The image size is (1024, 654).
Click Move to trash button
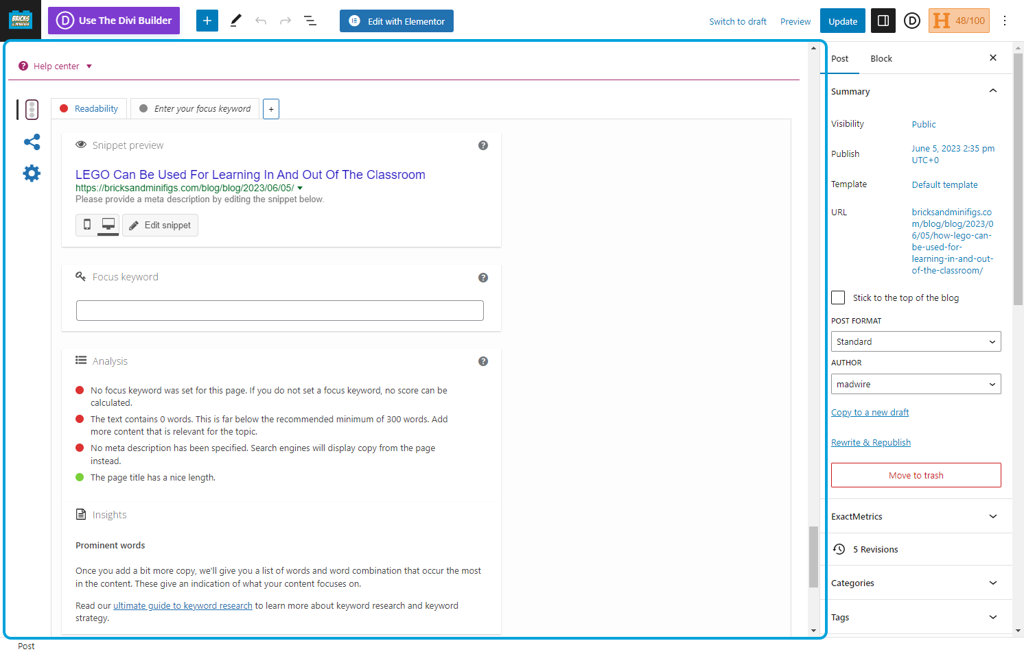coord(916,475)
